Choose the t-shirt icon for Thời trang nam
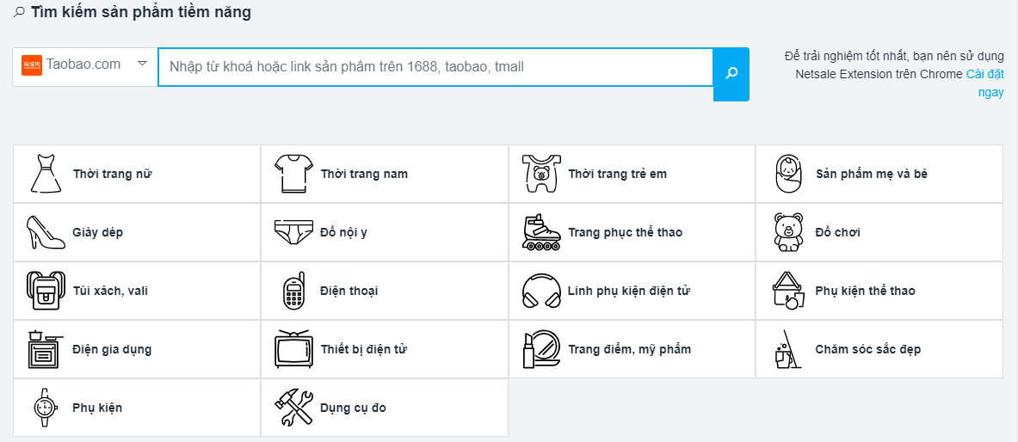 [x=293, y=174]
